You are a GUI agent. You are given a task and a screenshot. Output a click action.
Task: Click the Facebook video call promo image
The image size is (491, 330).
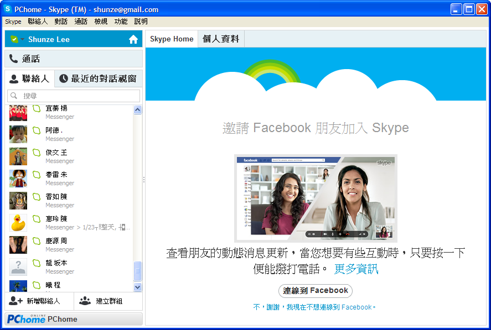[316, 198]
